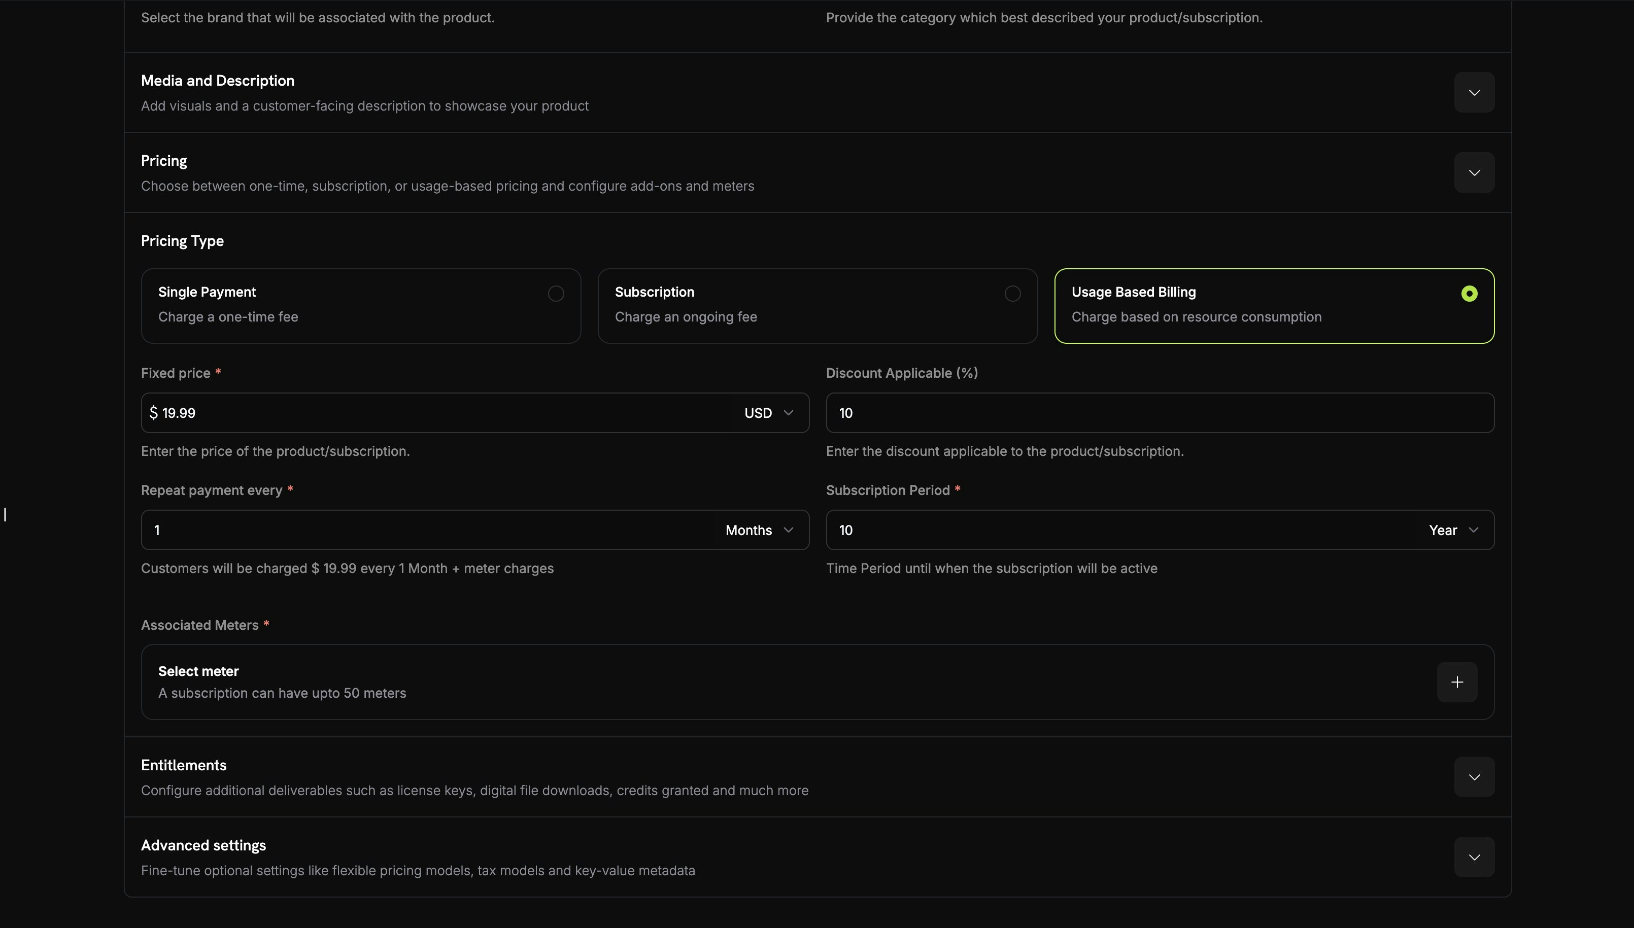Viewport: 1634px width, 928px height.
Task: Expand the Entitlements section
Action: [1472, 776]
